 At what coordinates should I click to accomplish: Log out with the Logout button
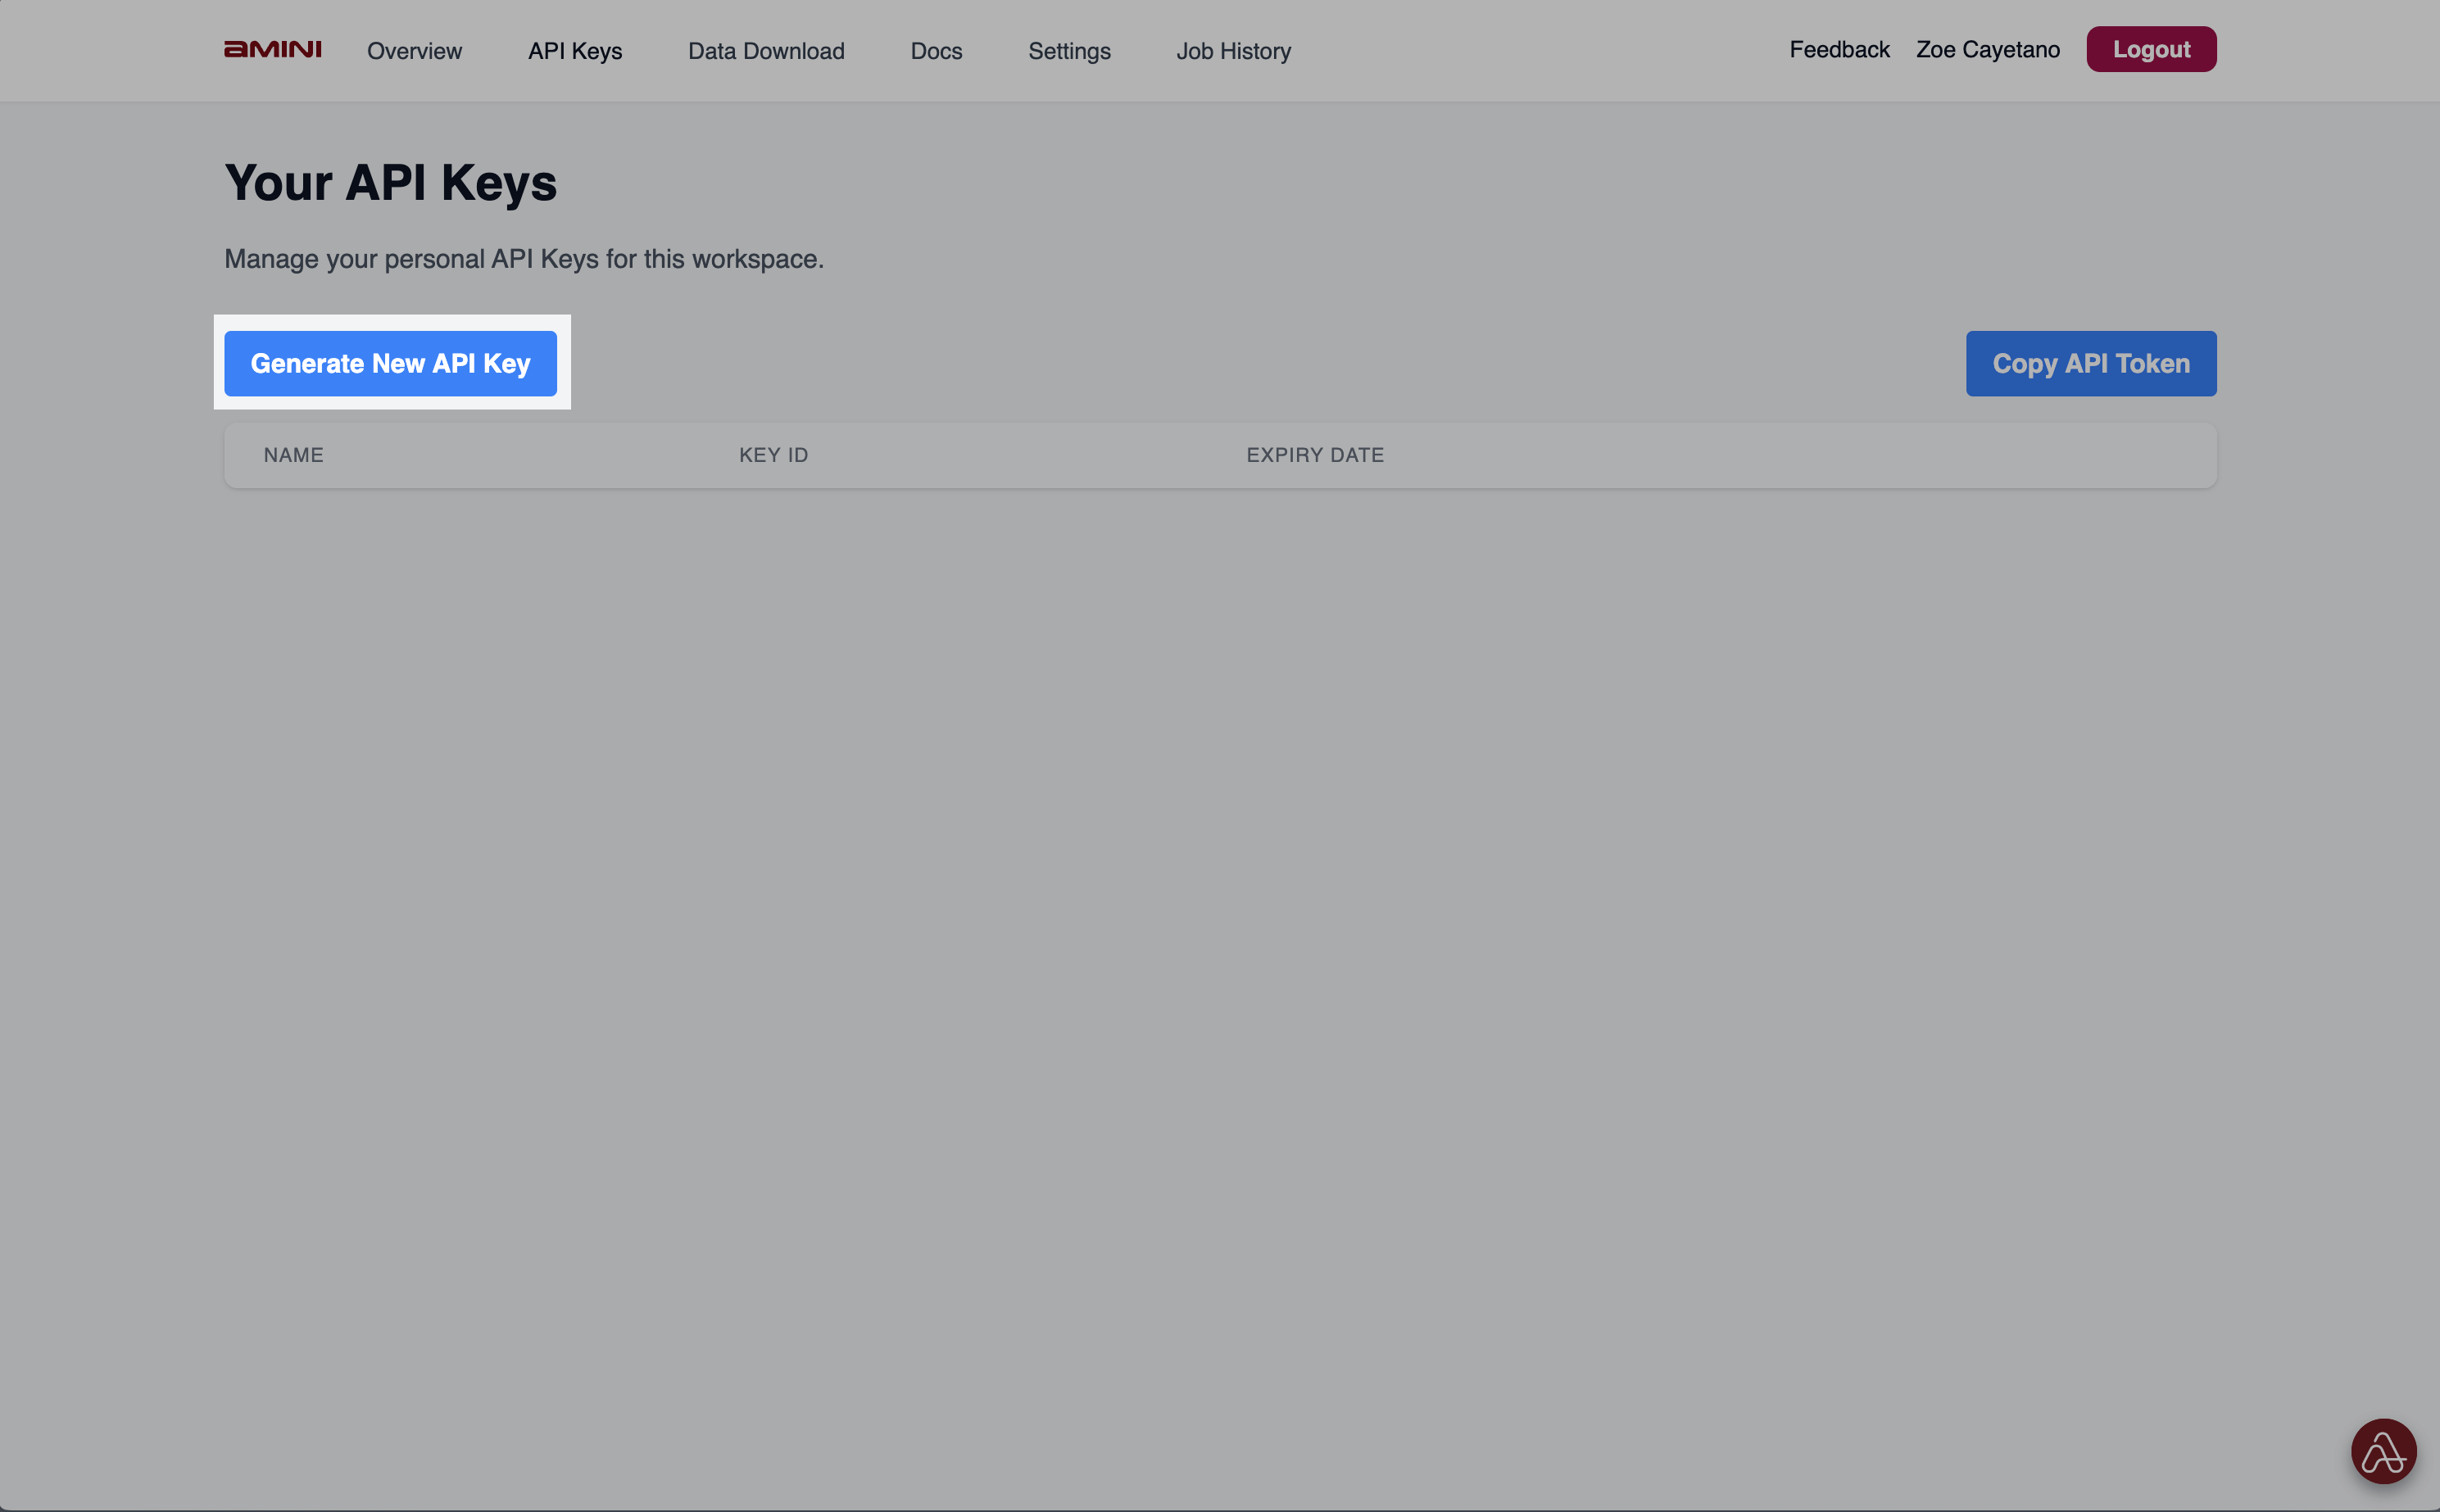(2151, 49)
